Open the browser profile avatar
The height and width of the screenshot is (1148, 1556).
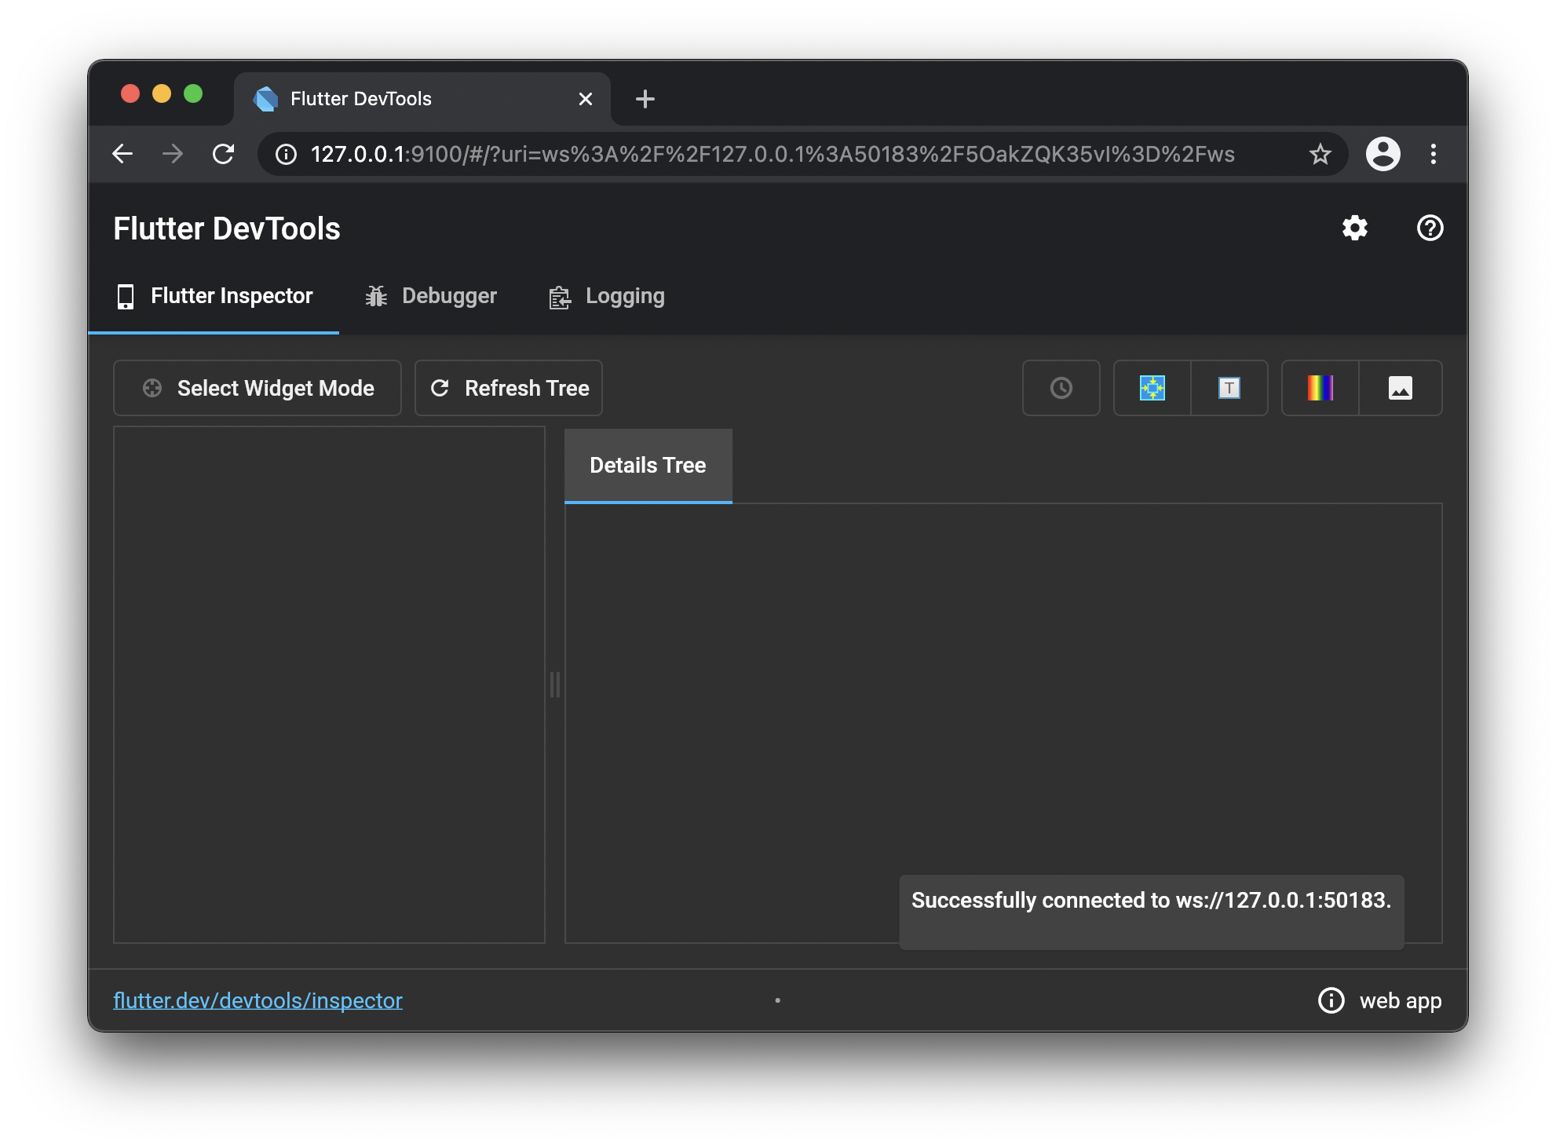pyautogui.click(x=1383, y=154)
